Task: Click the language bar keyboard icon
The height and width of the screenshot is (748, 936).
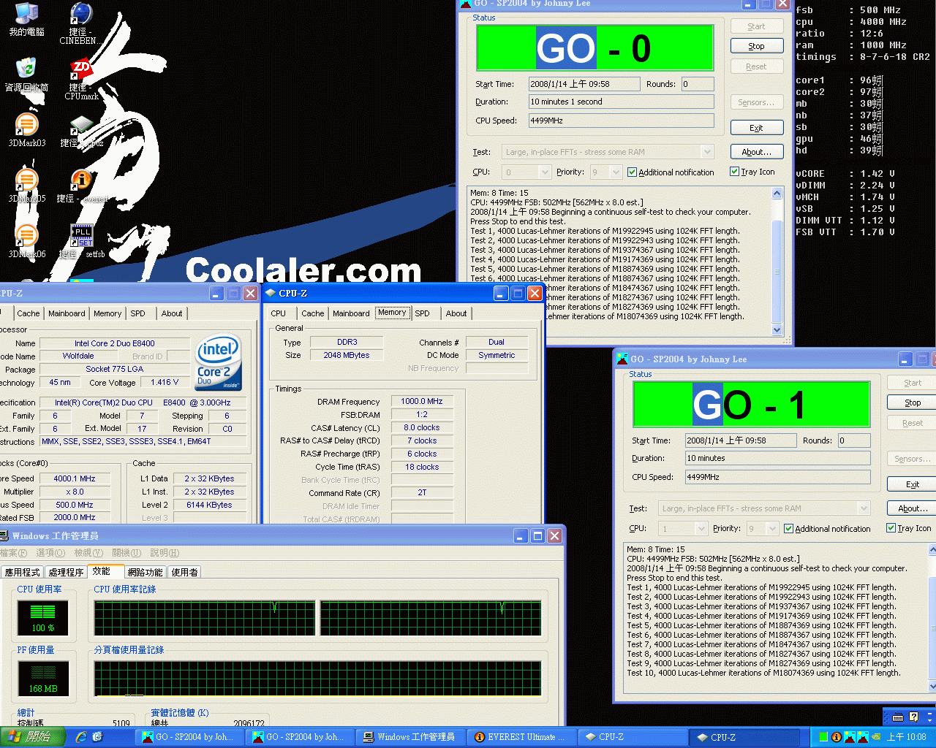Action: (898, 717)
